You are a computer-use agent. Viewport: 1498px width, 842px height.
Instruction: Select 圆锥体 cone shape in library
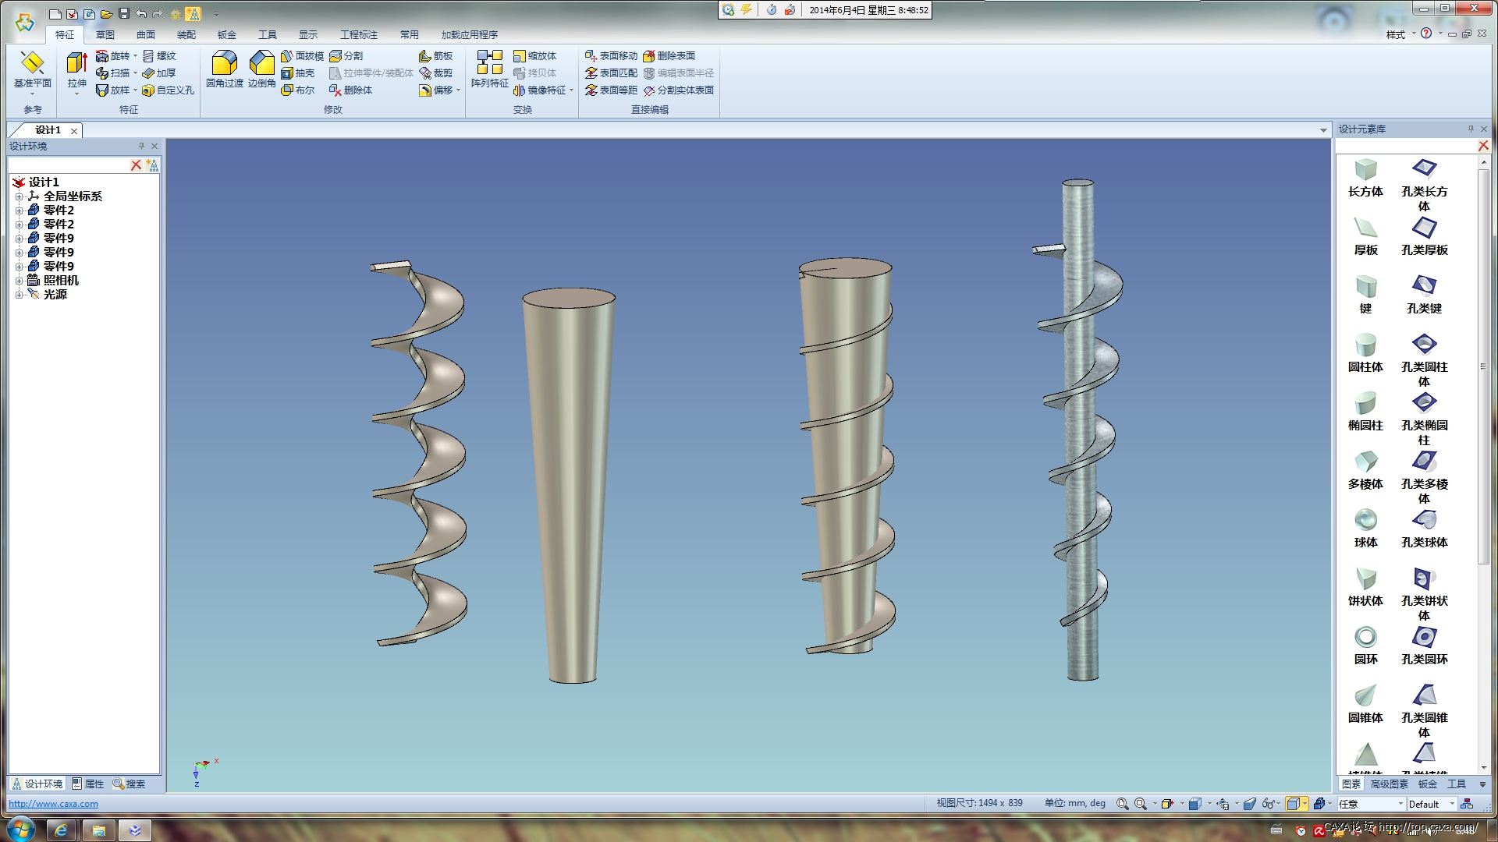[1365, 695]
